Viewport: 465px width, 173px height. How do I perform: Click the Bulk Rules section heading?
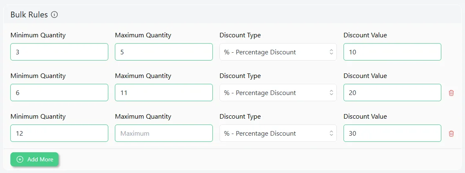coord(29,15)
